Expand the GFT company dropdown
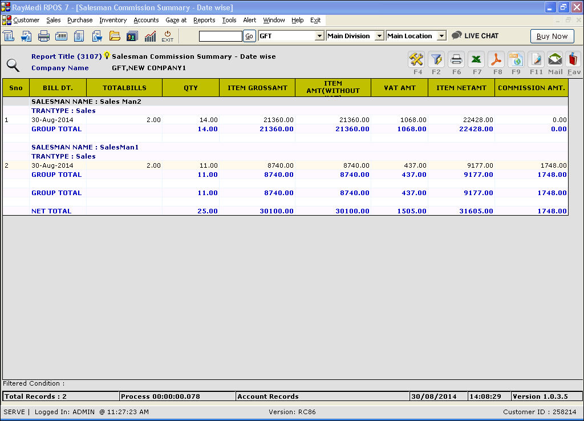This screenshot has width=584, height=421. 319,36
